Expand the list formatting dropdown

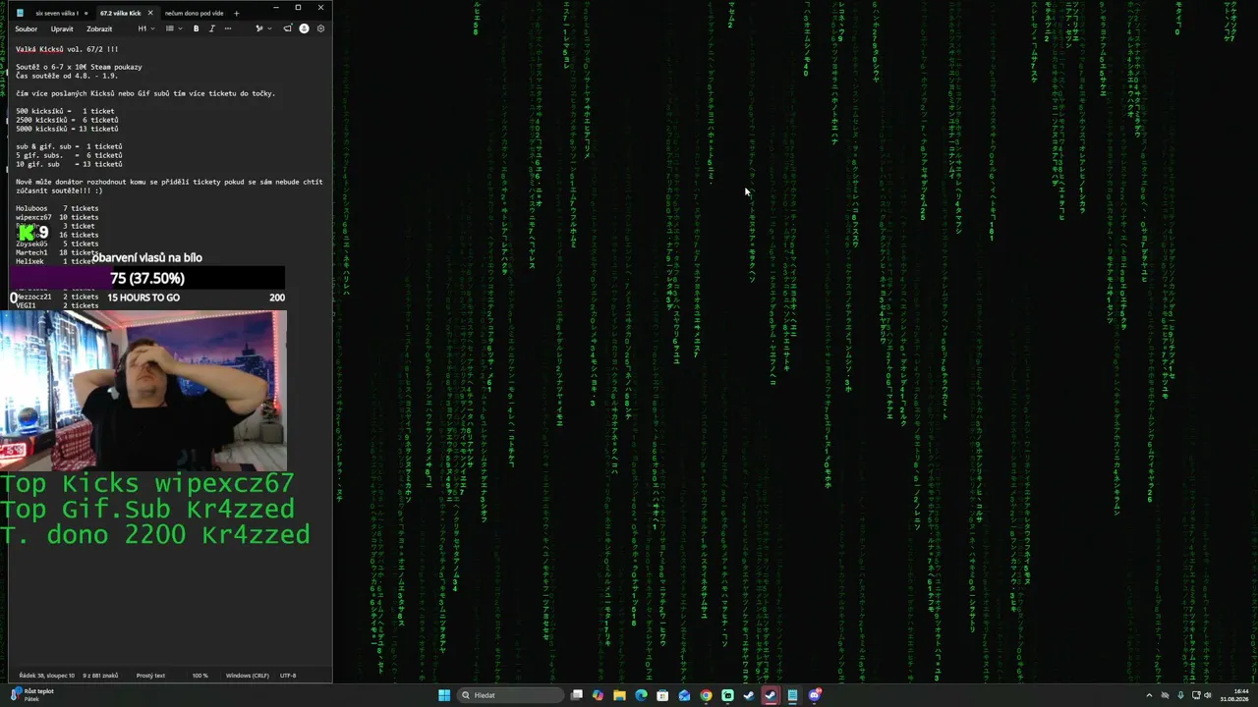pos(173,28)
